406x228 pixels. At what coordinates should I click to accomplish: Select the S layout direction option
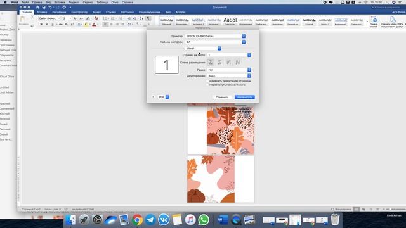[x=219, y=62]
